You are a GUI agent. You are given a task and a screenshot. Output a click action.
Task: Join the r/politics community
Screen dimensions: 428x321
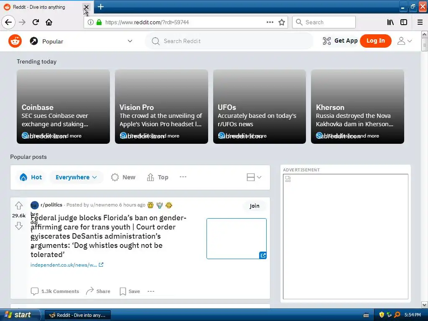[255, 206]
